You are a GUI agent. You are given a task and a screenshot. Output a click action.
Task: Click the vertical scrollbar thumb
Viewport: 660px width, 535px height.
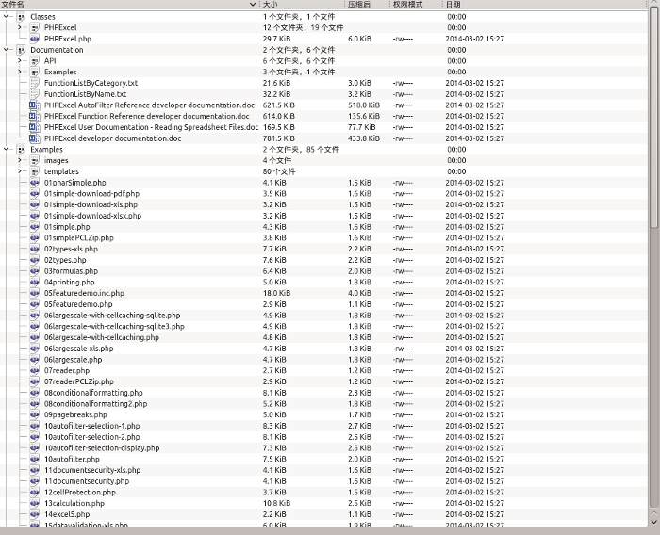tap(653, 118)
